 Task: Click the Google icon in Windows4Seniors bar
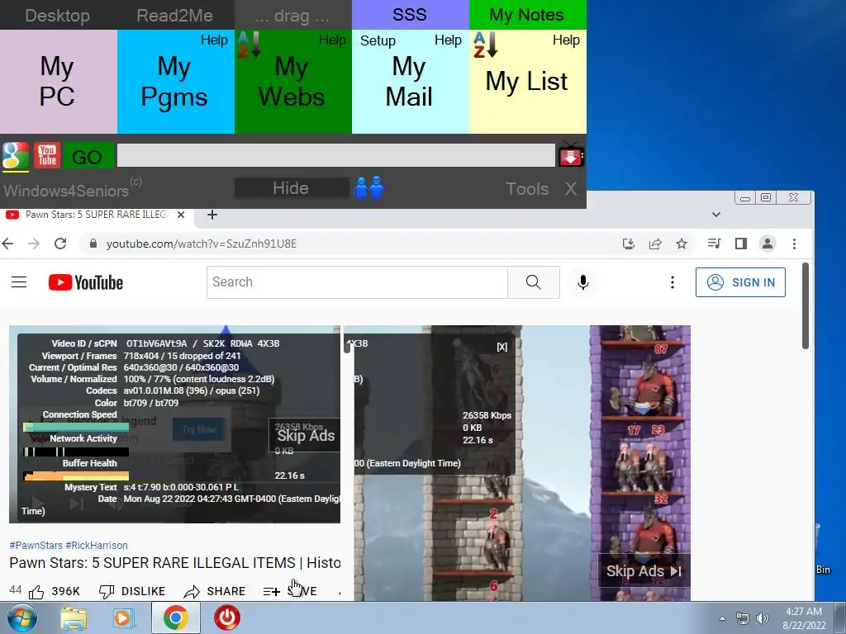click(x=15, y=156)
